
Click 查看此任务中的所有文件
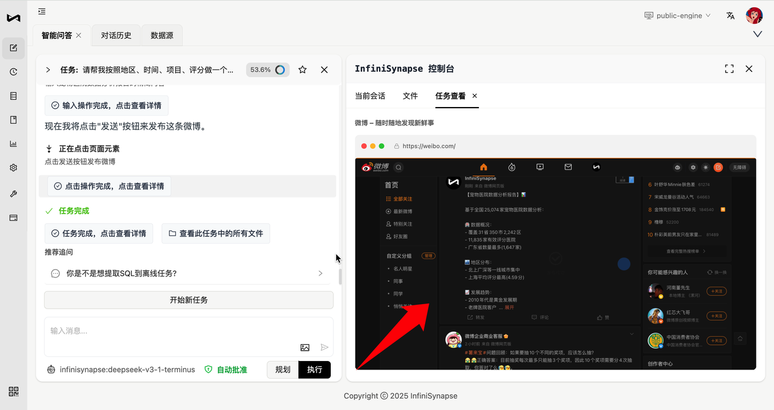click(x=216, y=233)
